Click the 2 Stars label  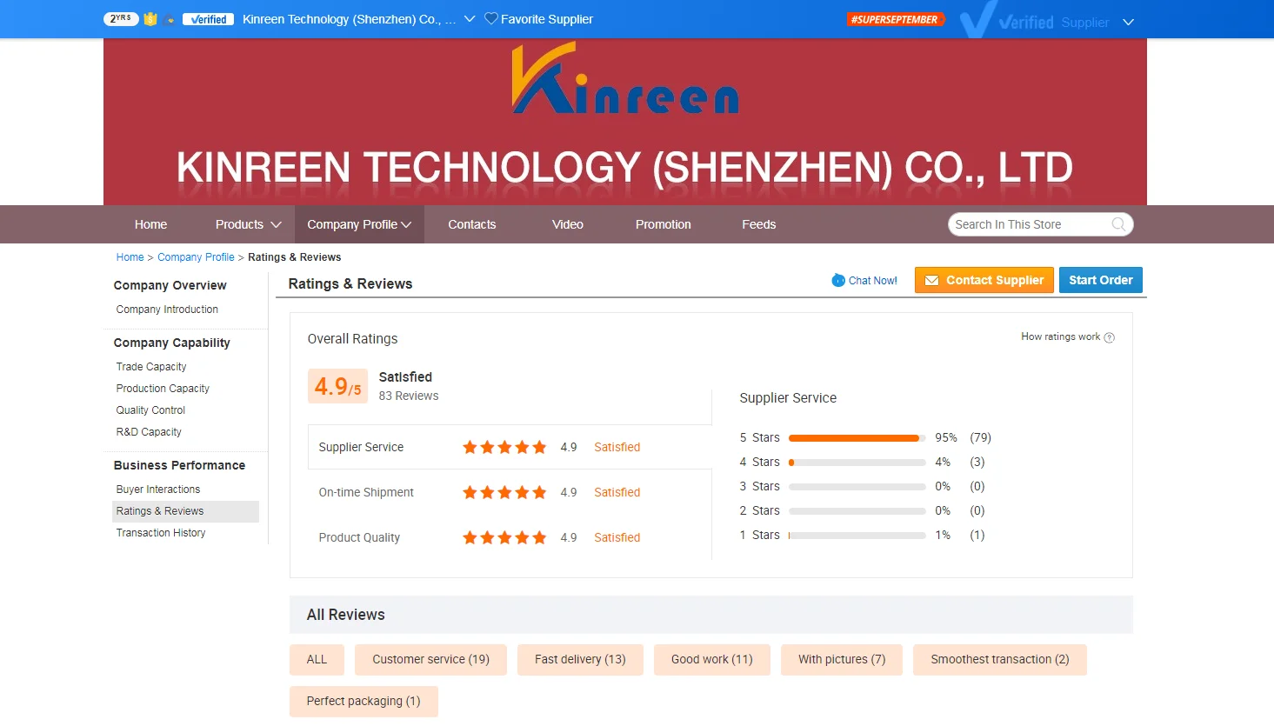pos(760,510)
